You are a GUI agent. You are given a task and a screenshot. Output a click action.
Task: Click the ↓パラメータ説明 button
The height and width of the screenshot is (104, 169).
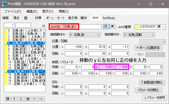click(154, 98)
